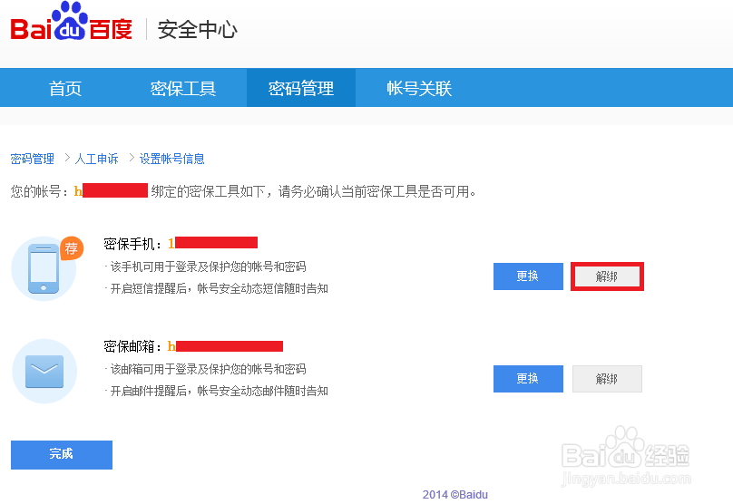The height and width of the screenshot is (504, 733).
Task: Click 解绑 for 密保手机
Action: 607,276
